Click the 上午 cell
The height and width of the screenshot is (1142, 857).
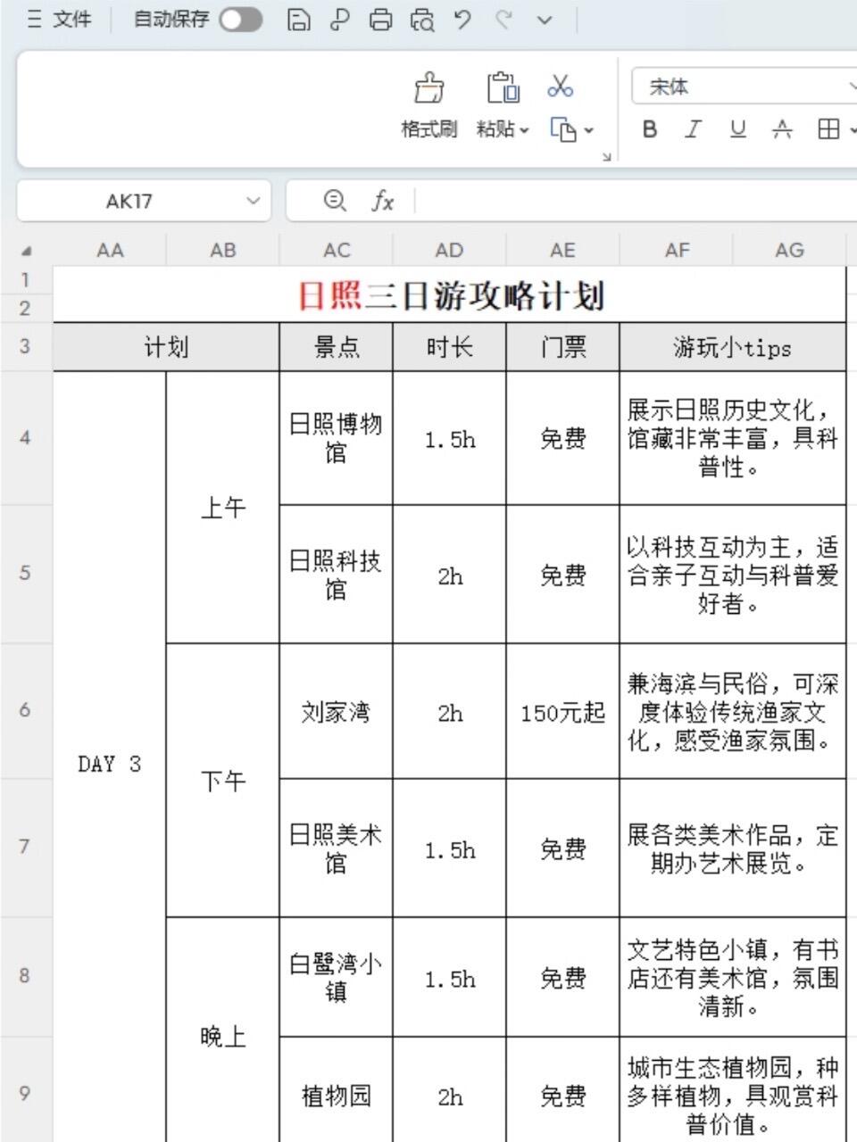(223, 508)
